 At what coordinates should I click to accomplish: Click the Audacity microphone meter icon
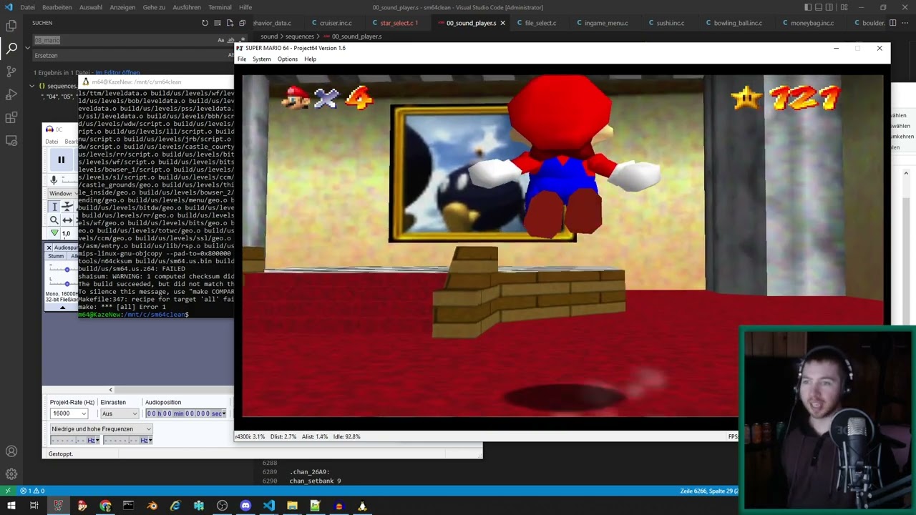[x=54, y=180]
